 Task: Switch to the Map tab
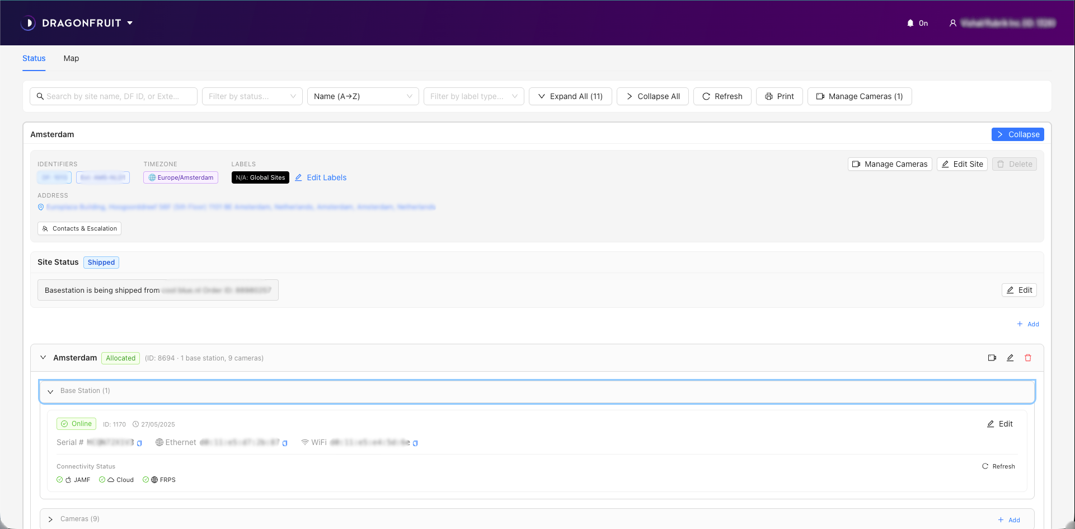point(71,58)
